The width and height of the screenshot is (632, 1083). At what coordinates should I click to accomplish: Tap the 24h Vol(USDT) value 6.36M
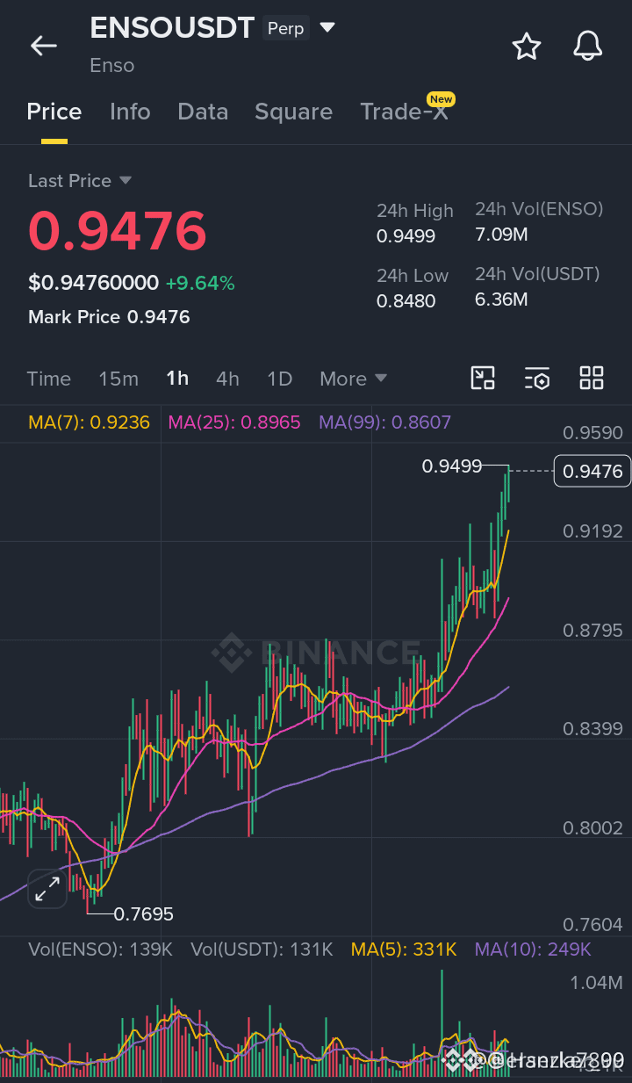click(501, 300)
